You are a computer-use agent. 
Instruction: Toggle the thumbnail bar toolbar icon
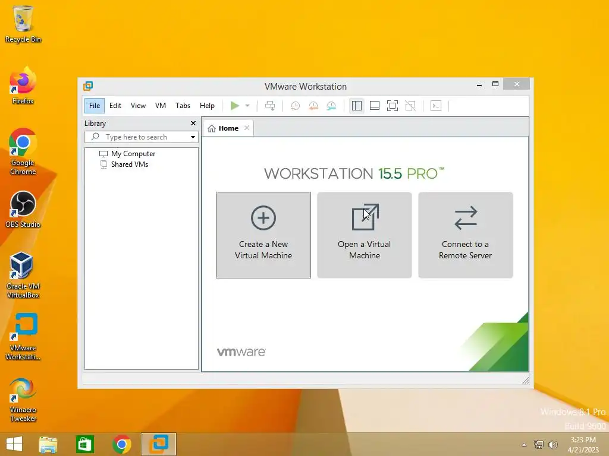point(375,106)
